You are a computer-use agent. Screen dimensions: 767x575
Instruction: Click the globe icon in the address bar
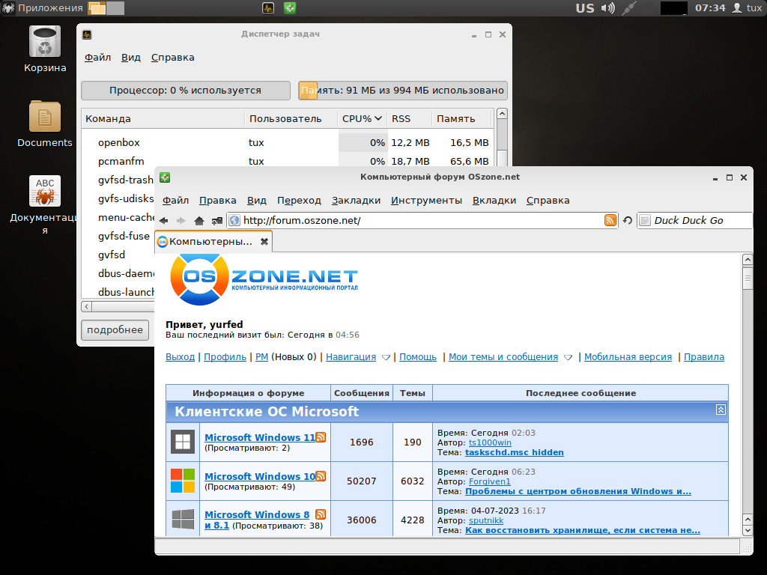pos(234,221)
